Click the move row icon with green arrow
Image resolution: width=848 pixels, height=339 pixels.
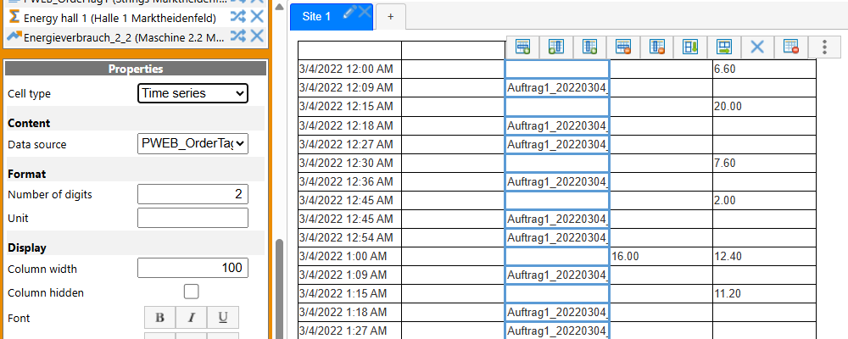coord(723,47)
